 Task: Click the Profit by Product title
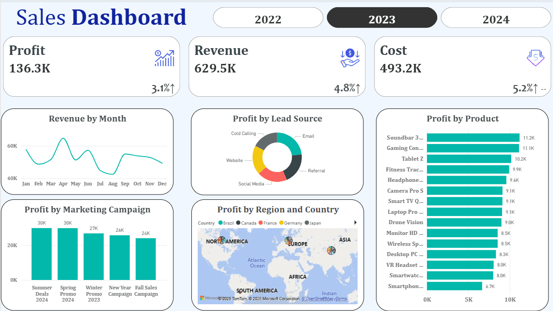coord(463,119)
